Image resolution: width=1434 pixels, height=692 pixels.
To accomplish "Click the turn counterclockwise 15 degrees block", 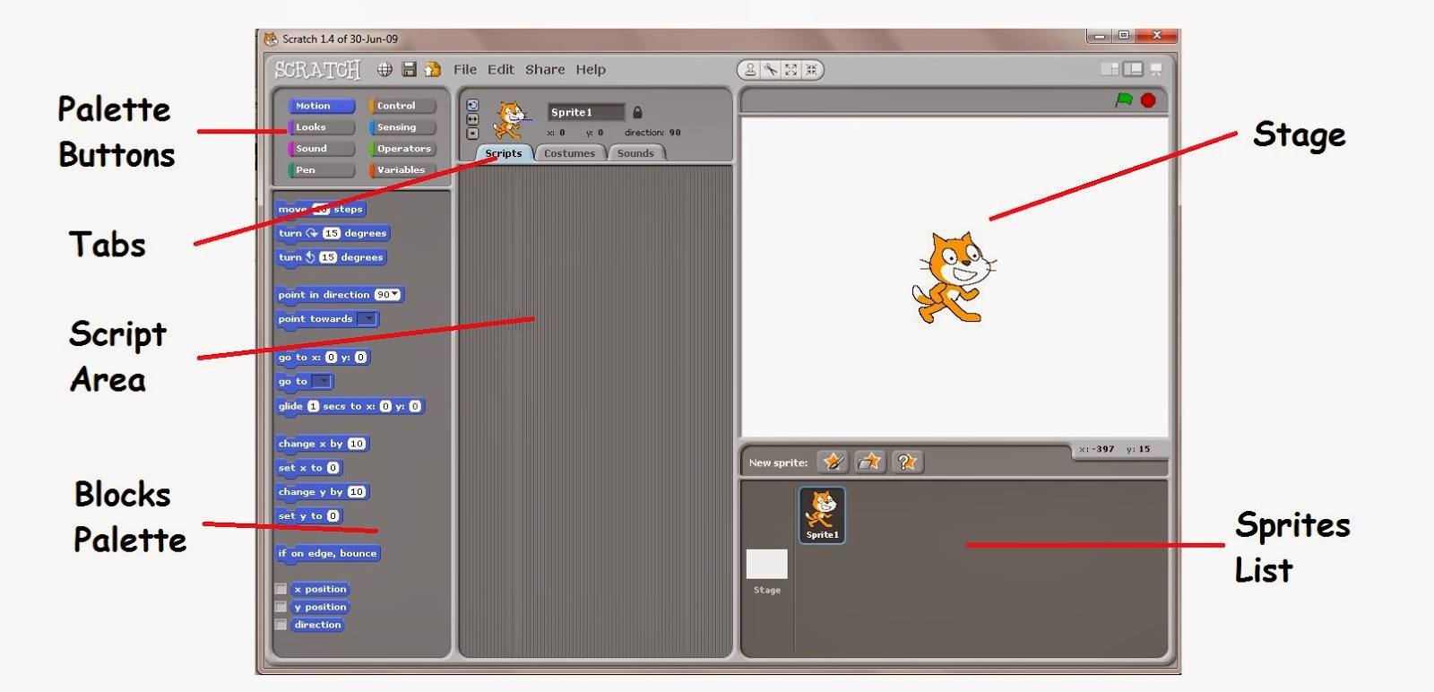I will pos(331,257).
